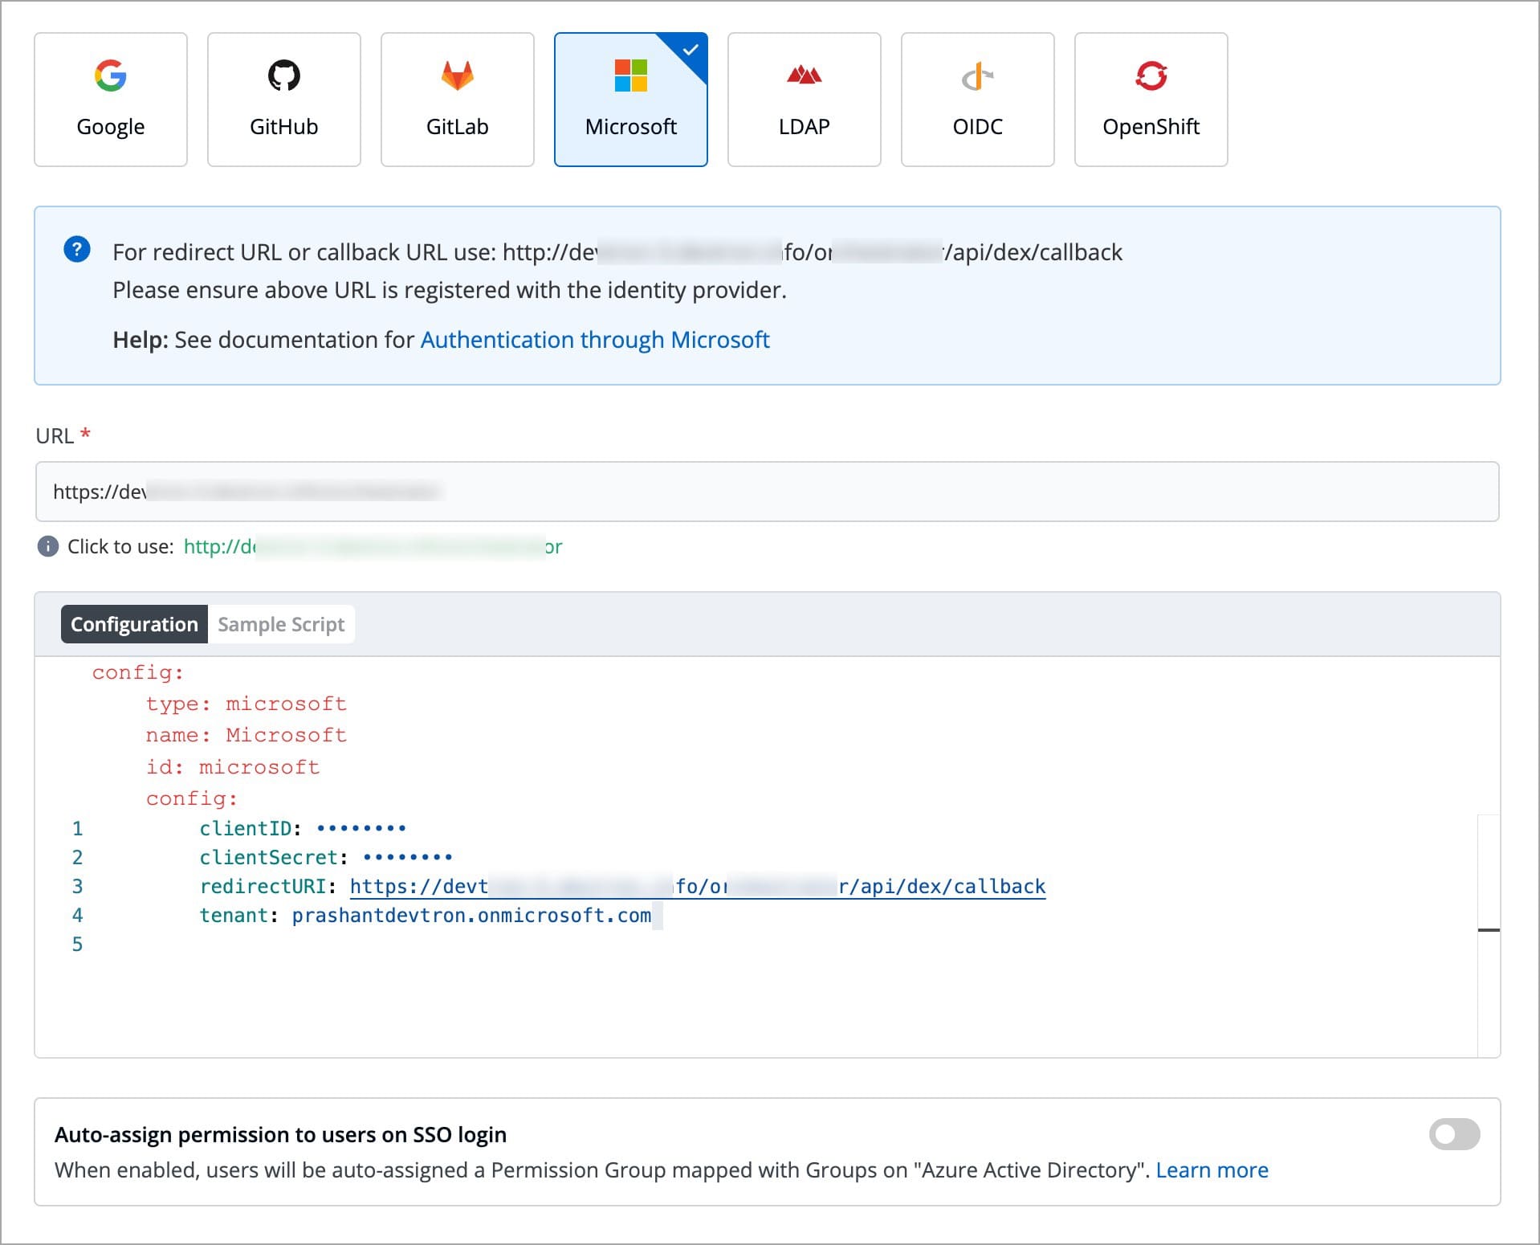Enable auto-assign permission on SSO login

(1453, 1134)
